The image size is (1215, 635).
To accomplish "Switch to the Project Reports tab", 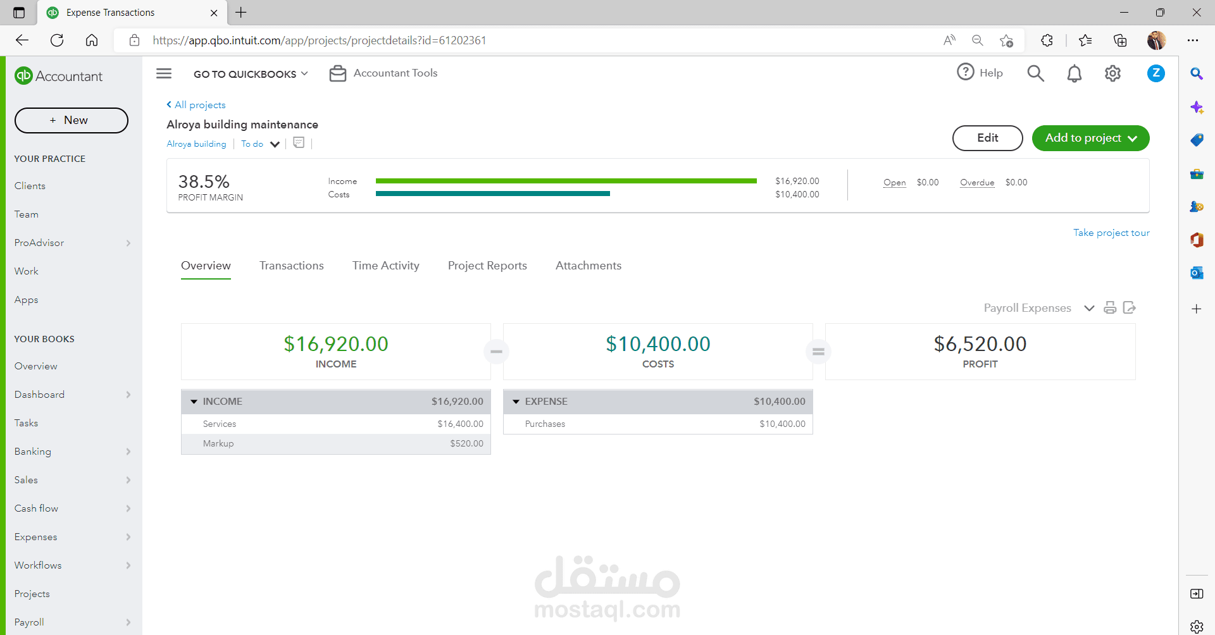I will coord(487,266).
